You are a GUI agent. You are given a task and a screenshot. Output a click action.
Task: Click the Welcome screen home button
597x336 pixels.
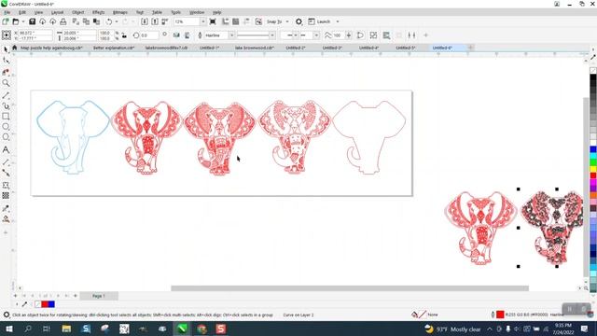coord(15,48)
